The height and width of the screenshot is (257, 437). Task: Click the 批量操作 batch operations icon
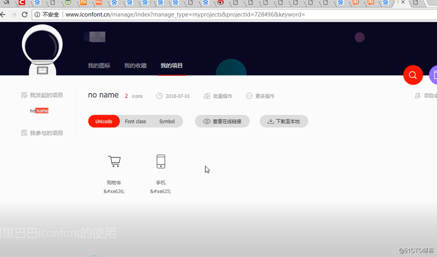pos(207,96)
